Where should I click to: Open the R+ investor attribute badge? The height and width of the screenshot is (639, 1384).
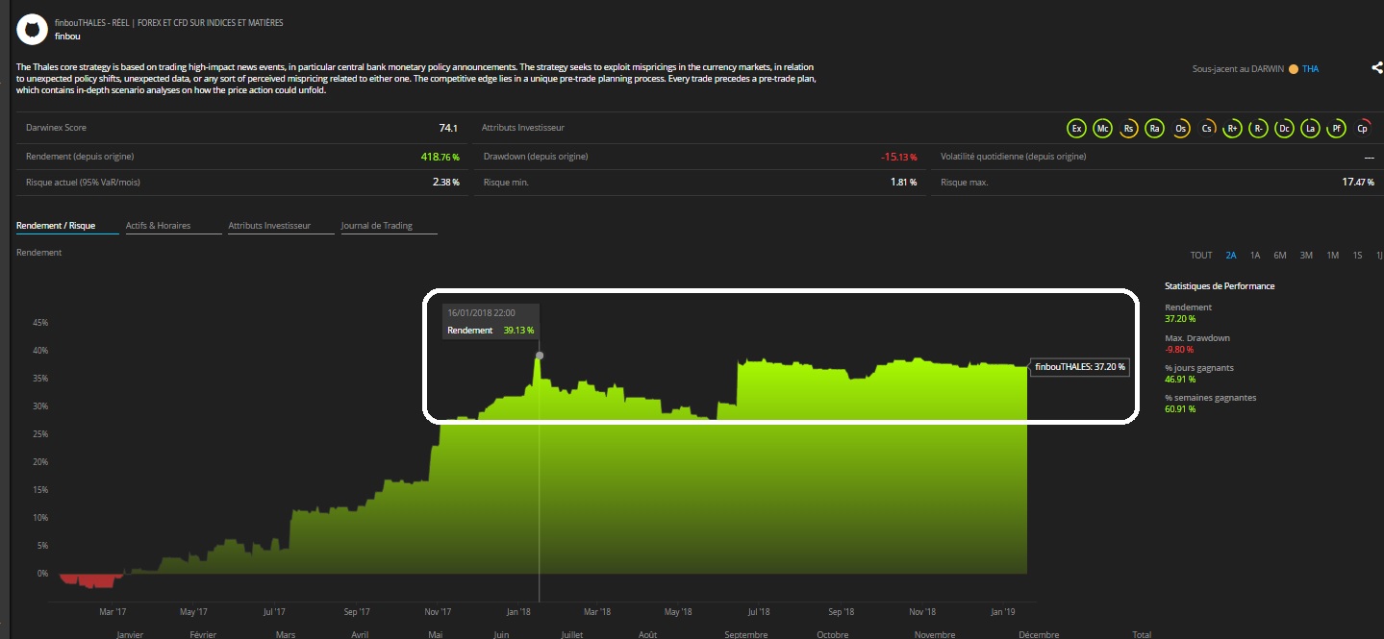pos(1233,129)
